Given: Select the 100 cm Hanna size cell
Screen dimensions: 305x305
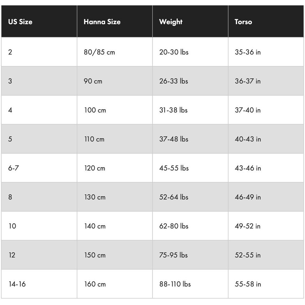Looking at the screenshot, I should click(x=95, y=110).
